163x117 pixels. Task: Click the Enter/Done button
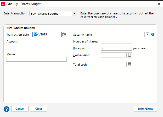(145, 109)
